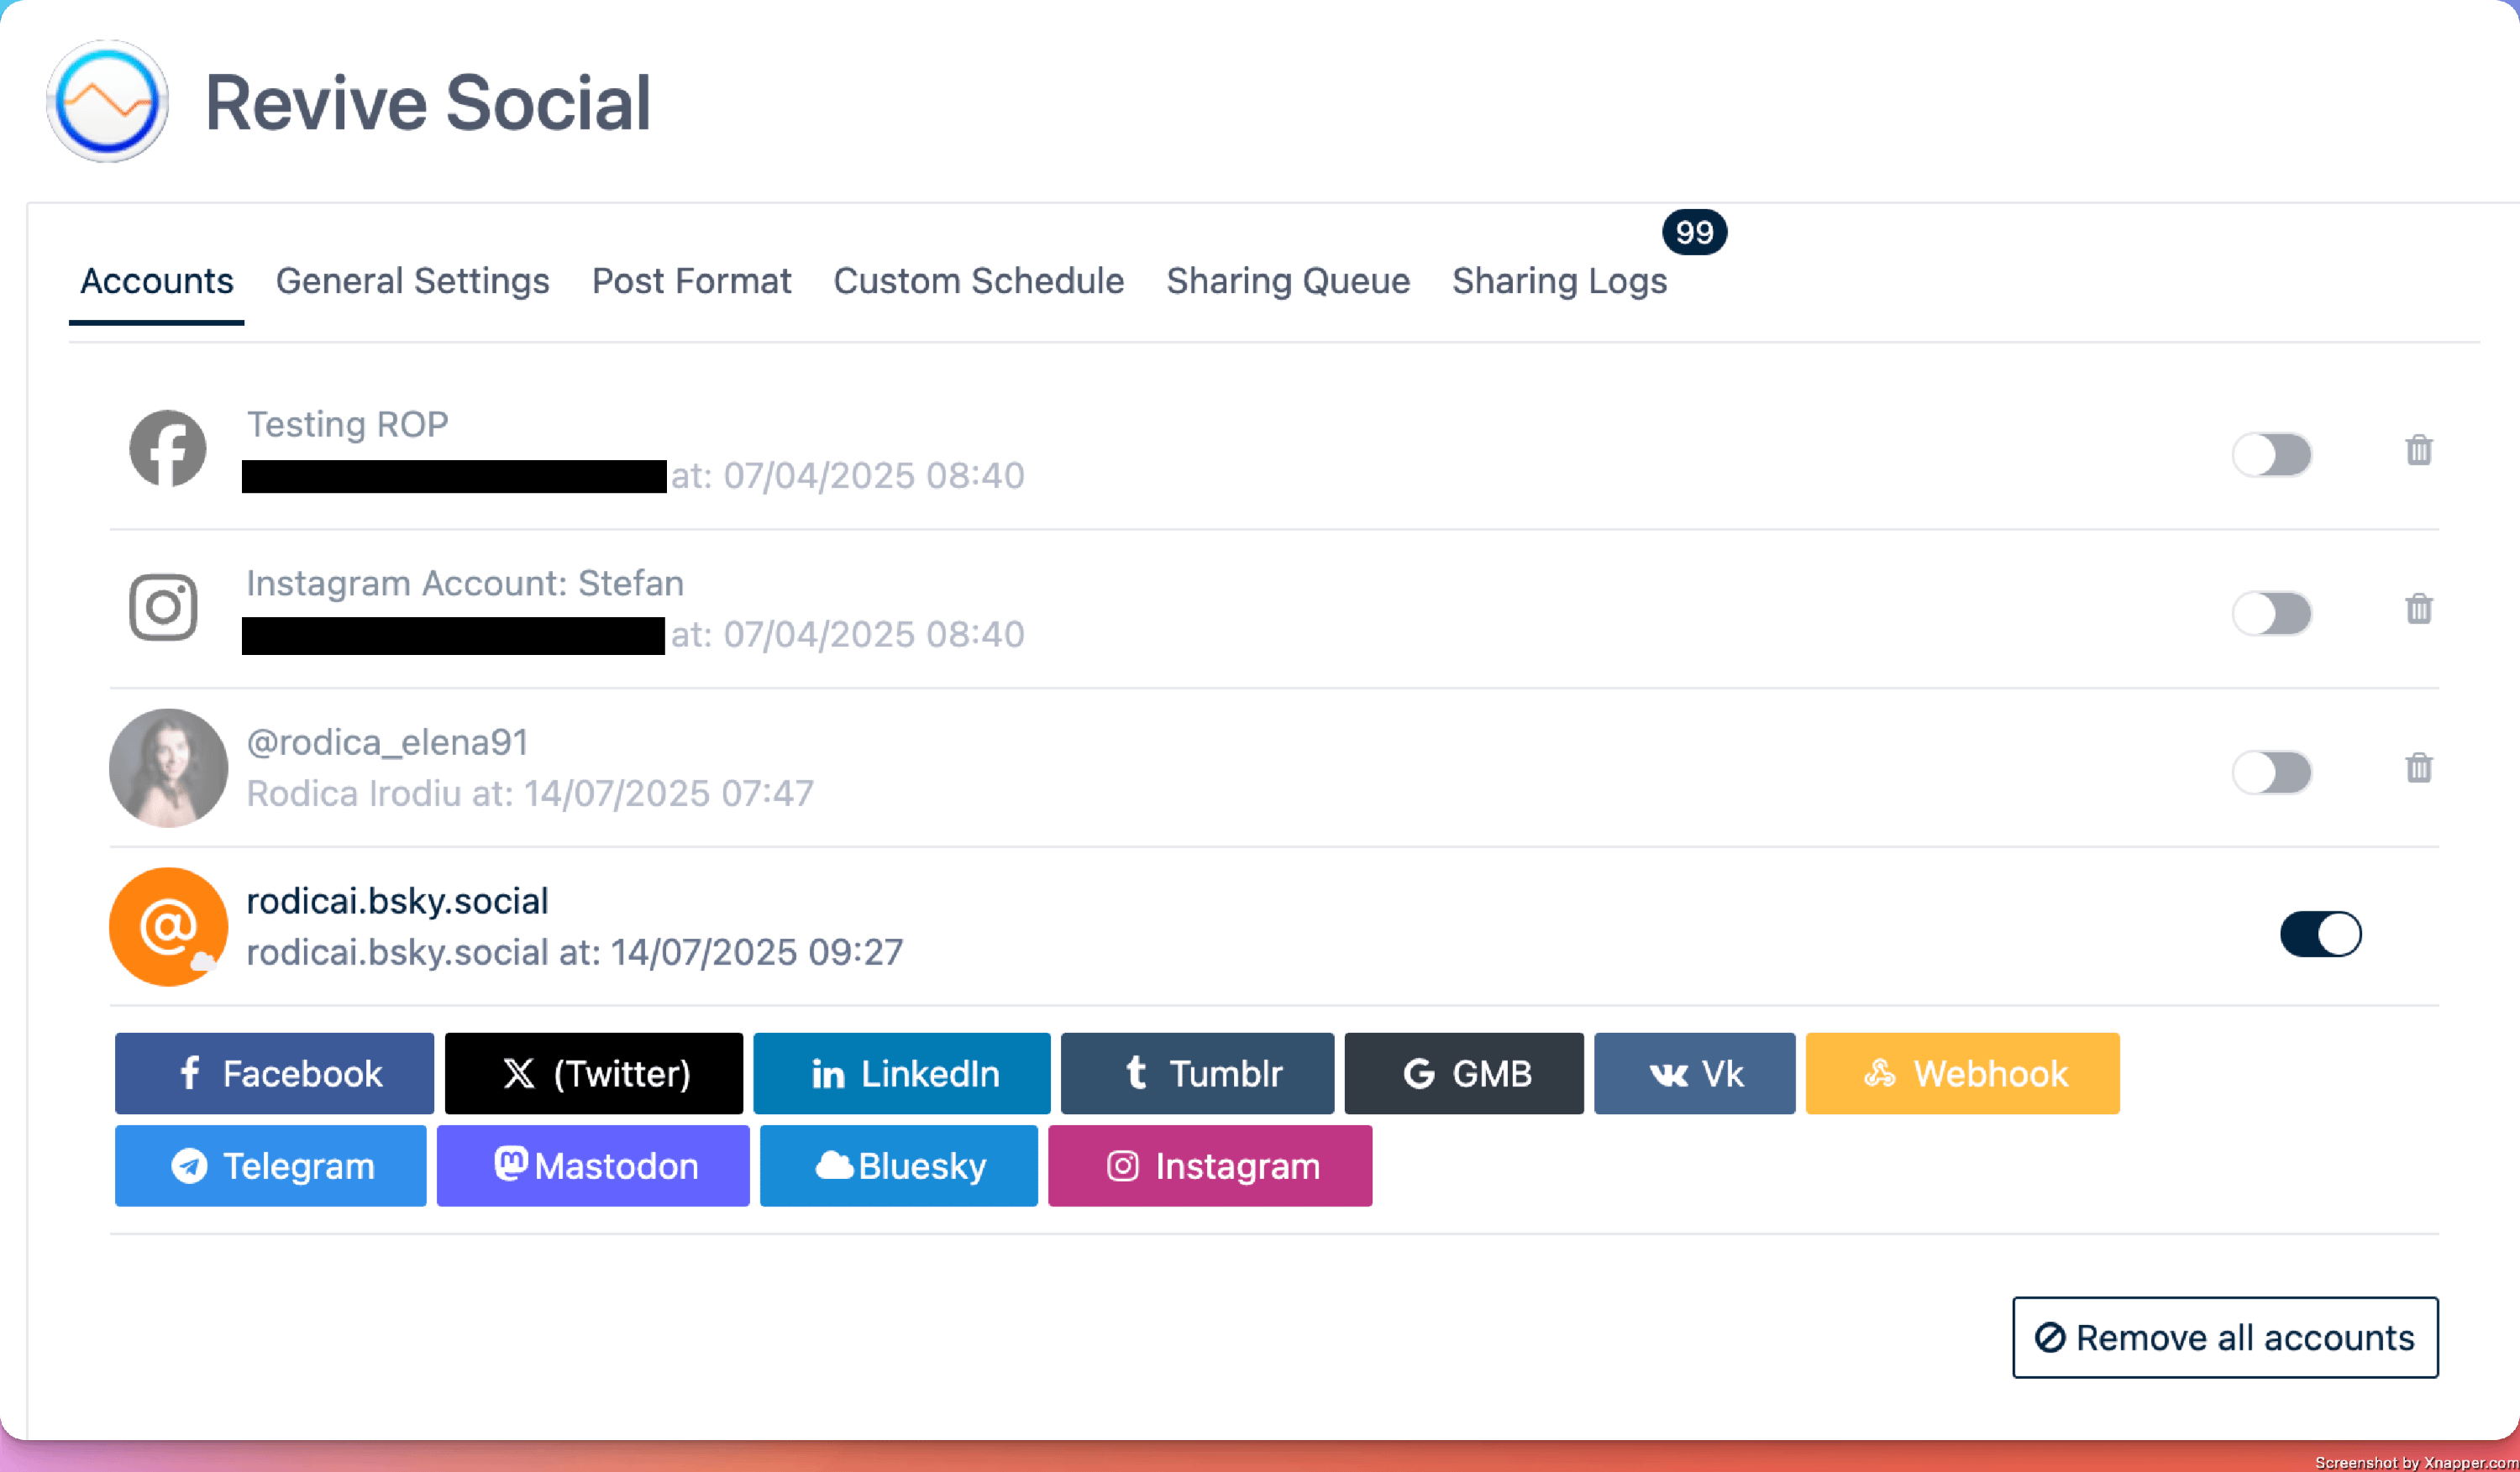Add an X (Twitter) account
This screenshot has height=1472, width=2520.
[x=593, y=1073]
